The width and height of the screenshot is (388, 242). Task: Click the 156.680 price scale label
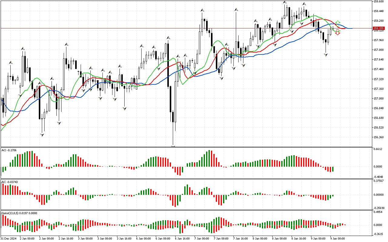point(378,118)
